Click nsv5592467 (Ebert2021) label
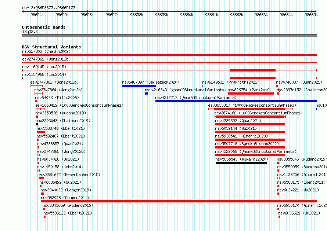 (61, 136)
